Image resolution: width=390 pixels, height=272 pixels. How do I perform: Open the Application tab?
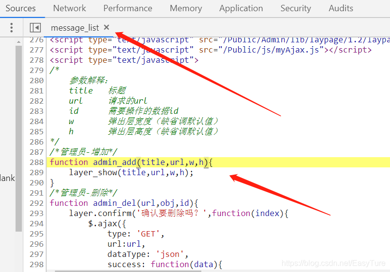241,8
